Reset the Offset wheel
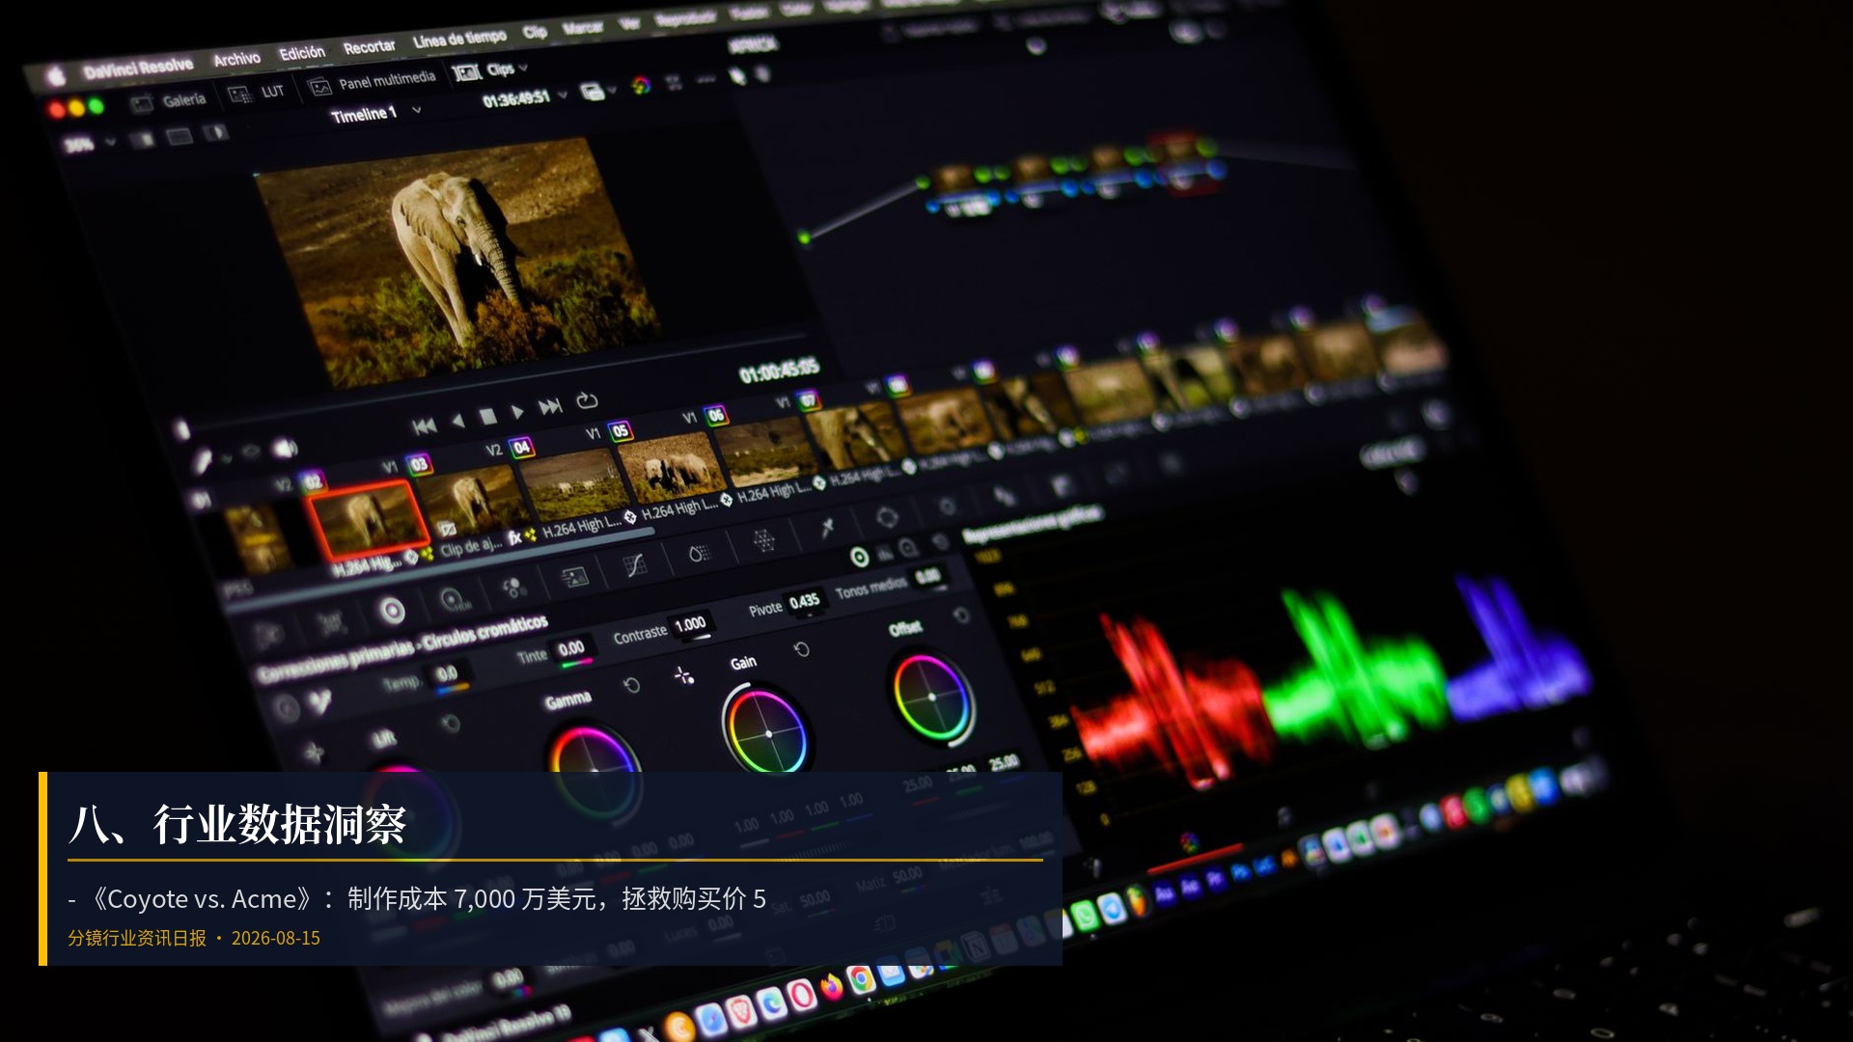The height and width of the screenshot is (1042, 1853). coord(961,616)
